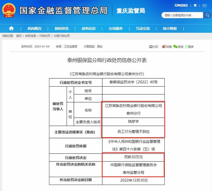Click the cell 中国银行保险监督管理委员会泰州监管分局
Viewport: 212px width, 191px height.
pyautogui.click(x=134, y=169)
